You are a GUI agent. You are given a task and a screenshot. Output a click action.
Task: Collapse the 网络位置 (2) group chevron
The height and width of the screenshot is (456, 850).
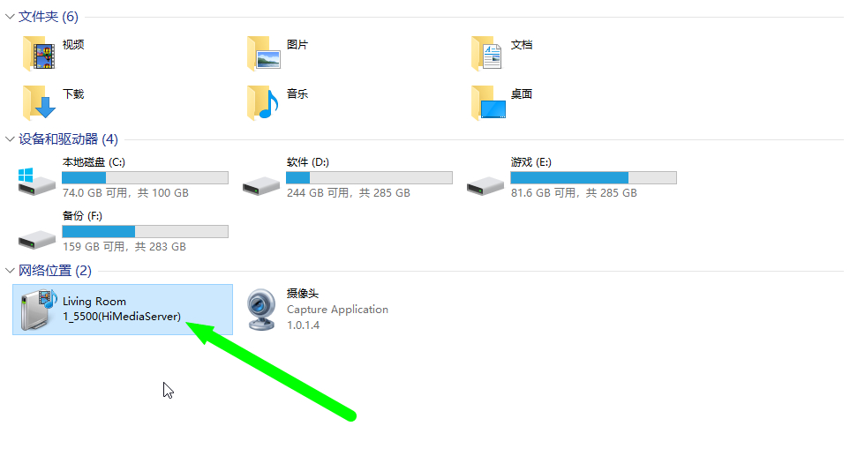click(10, 270)
